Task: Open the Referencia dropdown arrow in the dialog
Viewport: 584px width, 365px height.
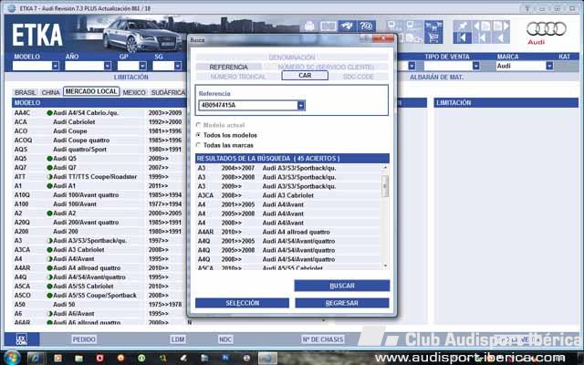Action: tap(301, 106)
